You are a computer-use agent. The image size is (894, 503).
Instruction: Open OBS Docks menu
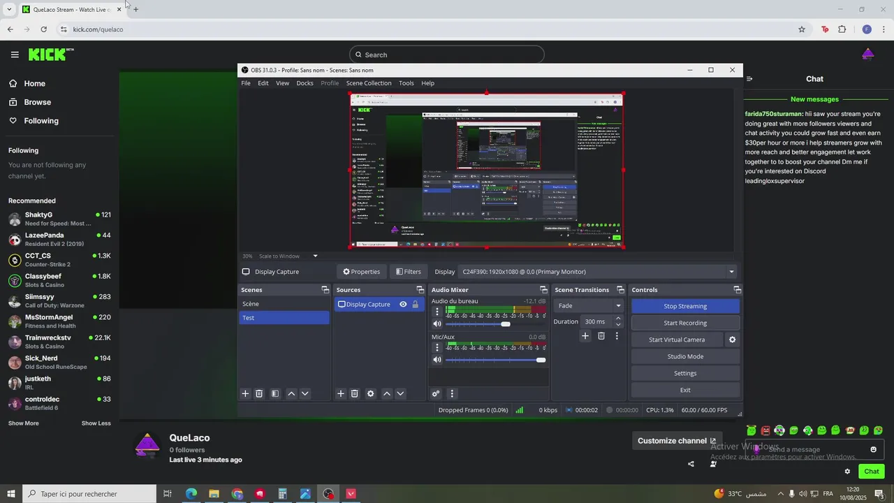(305, 83)
